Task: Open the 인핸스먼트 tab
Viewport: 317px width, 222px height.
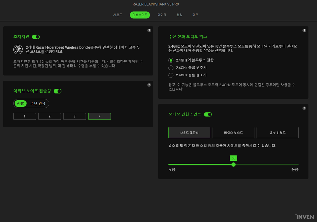Action: tap(140, 15)
